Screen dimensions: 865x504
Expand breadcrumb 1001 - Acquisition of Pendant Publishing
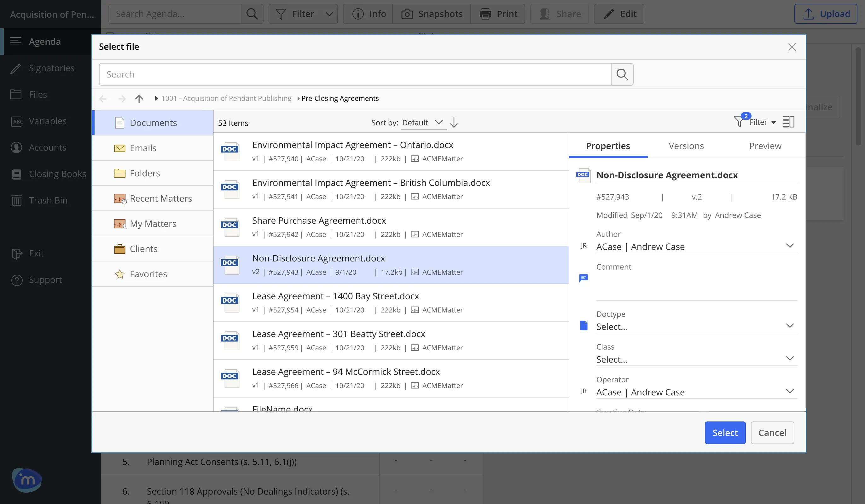pos(156,99)
